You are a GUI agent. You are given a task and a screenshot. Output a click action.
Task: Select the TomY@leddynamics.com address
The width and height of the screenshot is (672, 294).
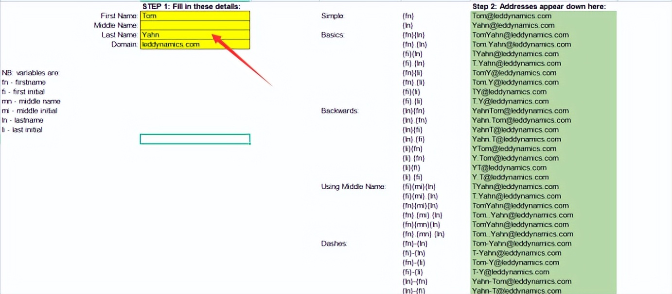[x=514, y=73]
